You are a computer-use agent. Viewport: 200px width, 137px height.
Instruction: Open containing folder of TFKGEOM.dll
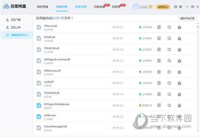(x=169, y=49)
